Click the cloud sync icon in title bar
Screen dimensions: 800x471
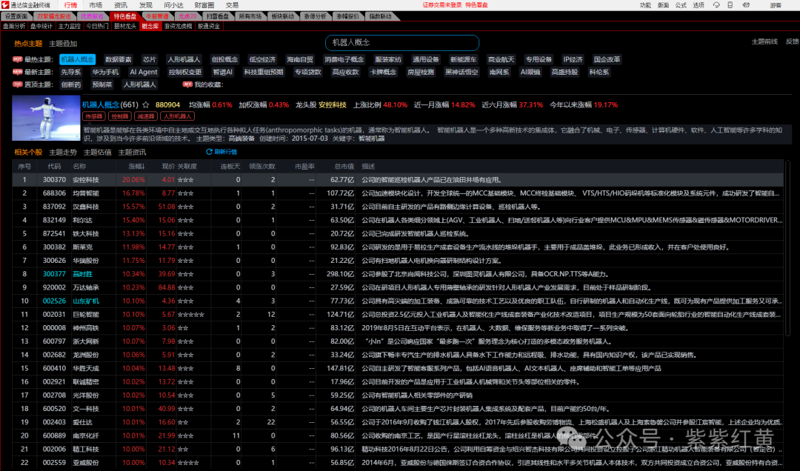(x=716, y=5)
